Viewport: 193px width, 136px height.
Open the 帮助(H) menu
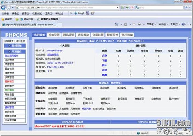point(59,13)
